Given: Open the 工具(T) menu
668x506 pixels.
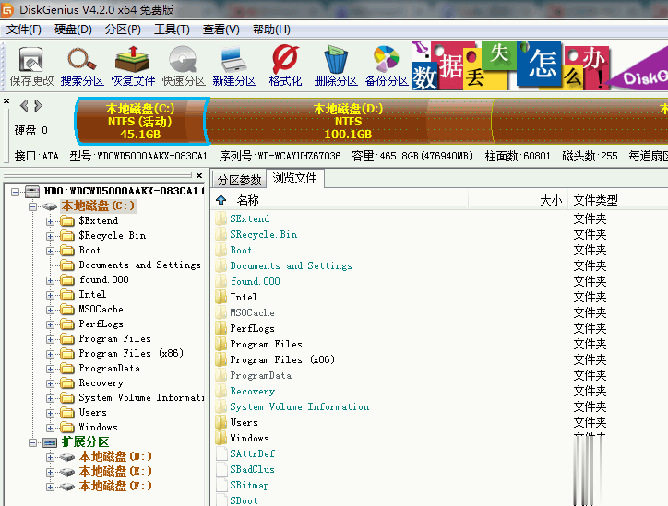Looking at the screenshot, I should pyautogui.click(x=173, y=29).
